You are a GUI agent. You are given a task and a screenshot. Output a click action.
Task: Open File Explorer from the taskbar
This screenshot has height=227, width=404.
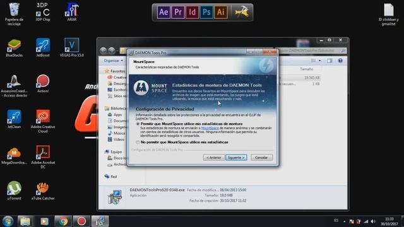coord(25,221)
